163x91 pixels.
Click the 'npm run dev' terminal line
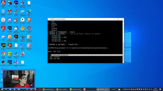(x=55, y=58)
